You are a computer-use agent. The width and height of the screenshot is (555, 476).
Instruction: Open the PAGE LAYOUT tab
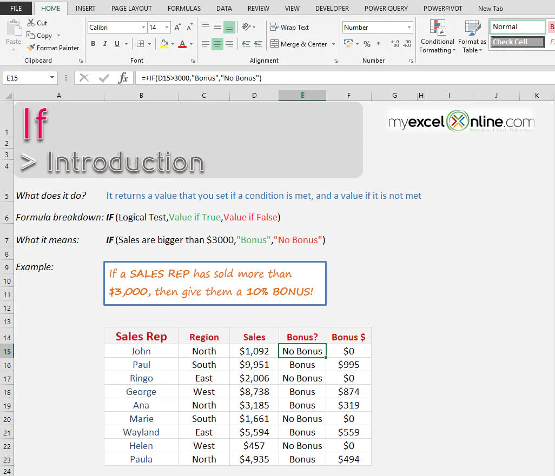[x=131, y=9]
